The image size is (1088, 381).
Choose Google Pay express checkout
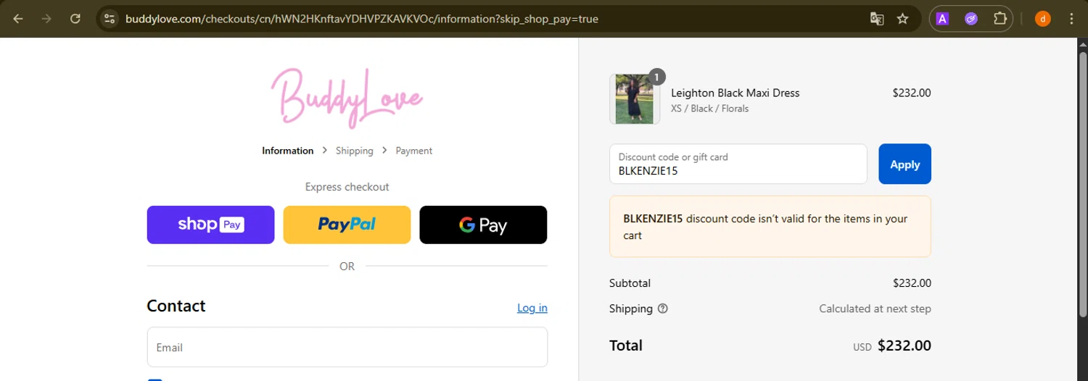click(x=483, y=225)
